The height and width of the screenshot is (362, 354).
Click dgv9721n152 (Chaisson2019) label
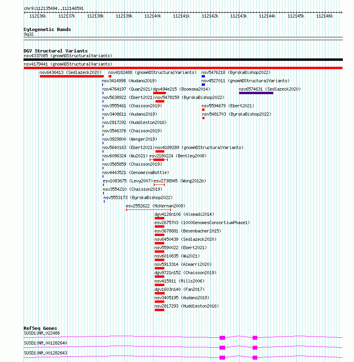(185, 273)
